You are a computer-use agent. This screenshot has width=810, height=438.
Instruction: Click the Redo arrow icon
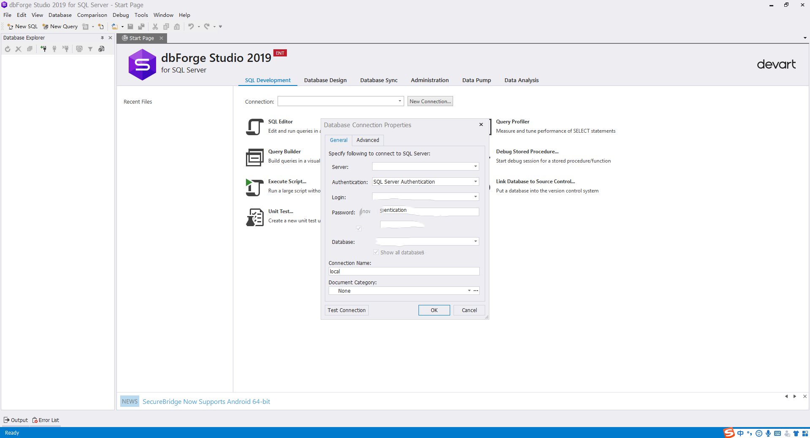tap(207, 27)
